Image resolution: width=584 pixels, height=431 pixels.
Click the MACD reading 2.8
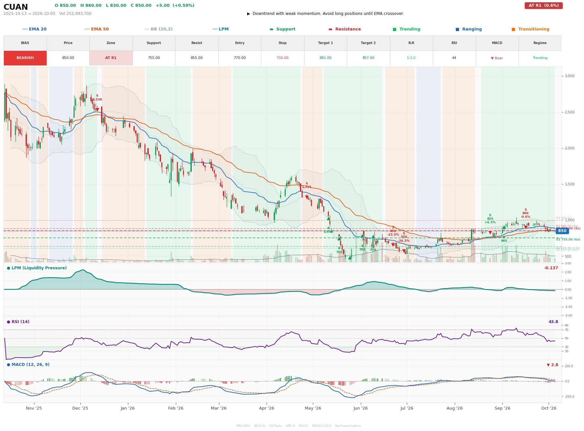click(x=553, y=365)
